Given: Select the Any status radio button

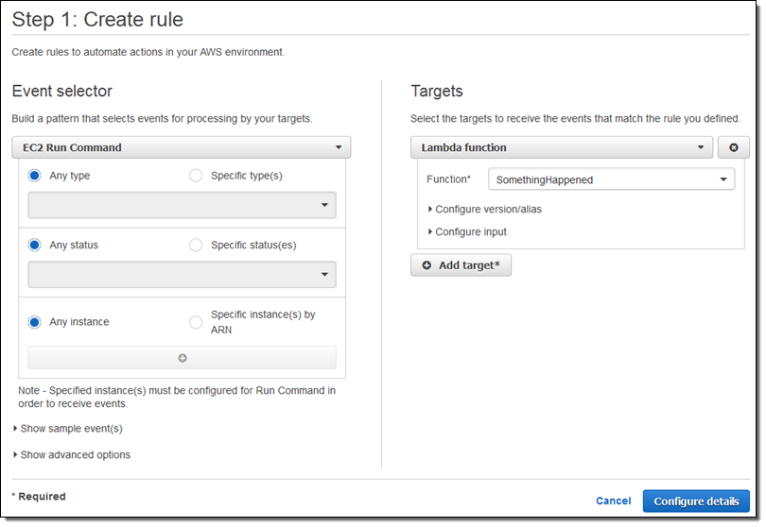Looking at the screenshot, I should (35, 246).
